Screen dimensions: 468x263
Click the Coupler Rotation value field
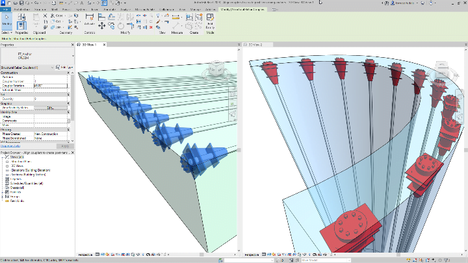coord(51,85)
